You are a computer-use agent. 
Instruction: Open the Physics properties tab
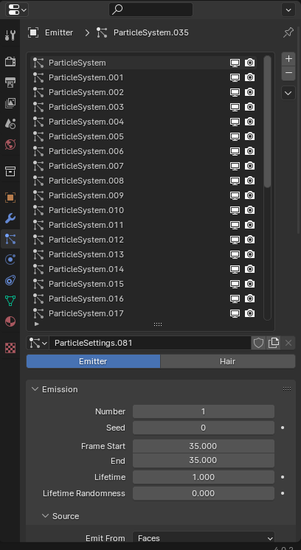coord(10,260)
